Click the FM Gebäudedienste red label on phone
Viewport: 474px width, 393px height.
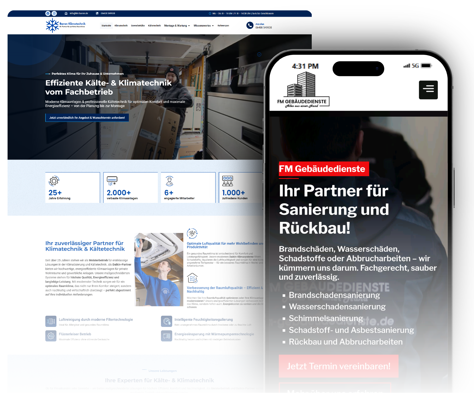click(324, 169)
